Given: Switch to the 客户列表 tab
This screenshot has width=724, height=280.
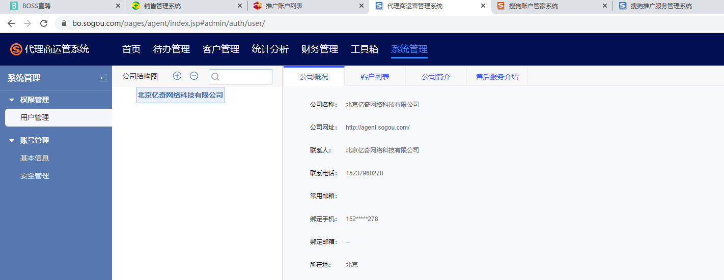Looking at the screenshot, I should 375,77.
